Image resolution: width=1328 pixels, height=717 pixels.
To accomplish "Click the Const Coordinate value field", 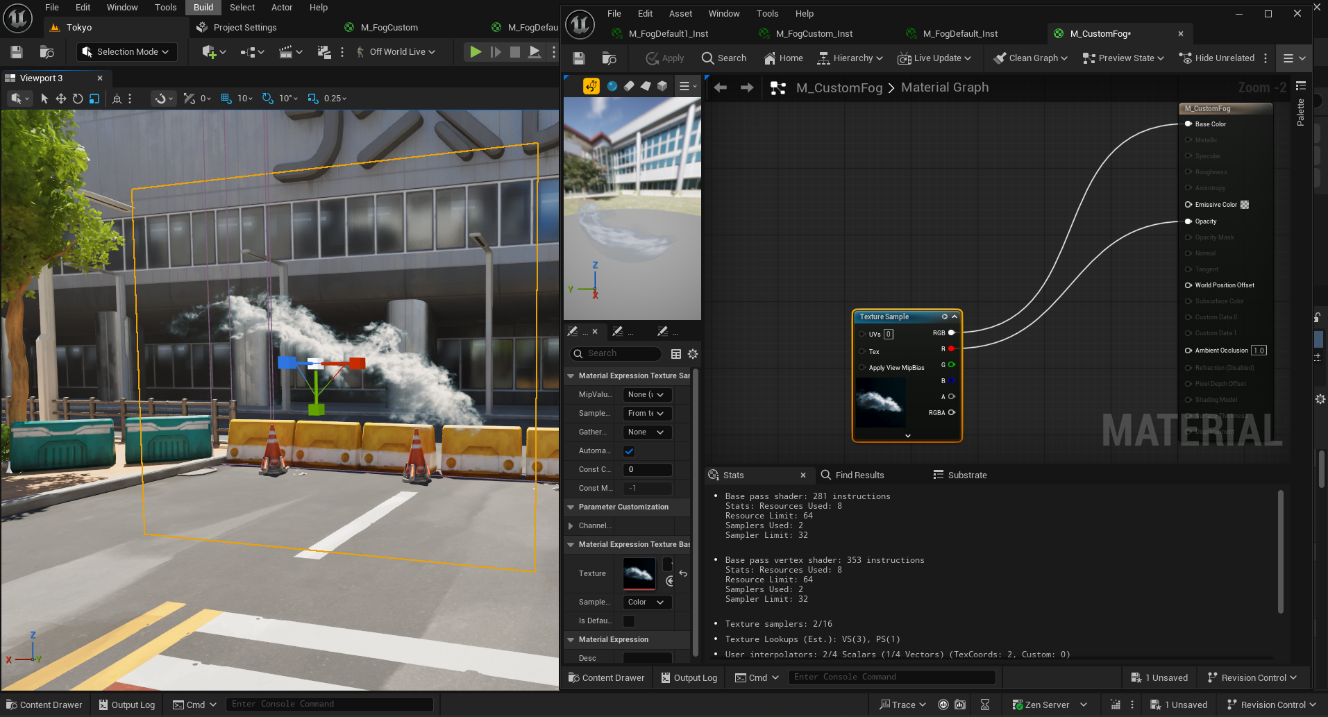I will tap(647, 470).
